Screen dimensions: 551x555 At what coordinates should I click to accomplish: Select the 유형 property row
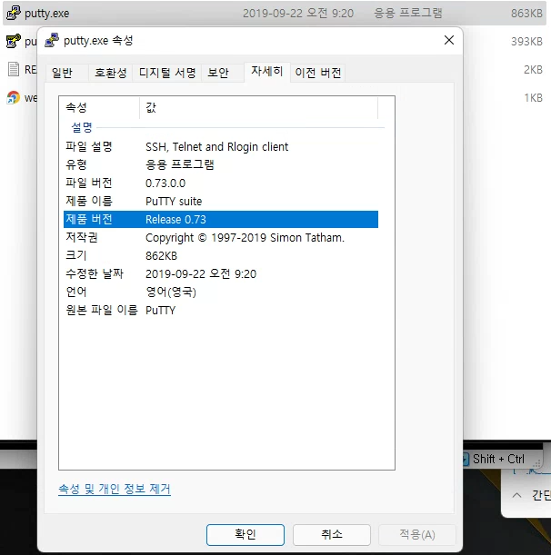point(221,164)
